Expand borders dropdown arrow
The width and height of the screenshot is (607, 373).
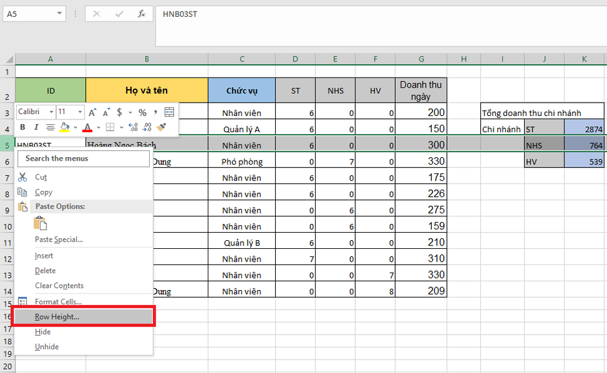click(121, 127)
